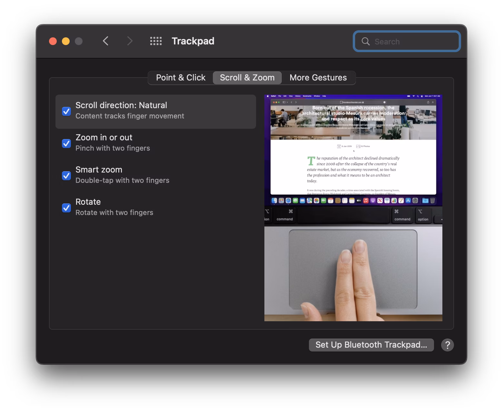
Task: Disable the Scroll direction: Natural checkbox
Action: pos(66,111)
